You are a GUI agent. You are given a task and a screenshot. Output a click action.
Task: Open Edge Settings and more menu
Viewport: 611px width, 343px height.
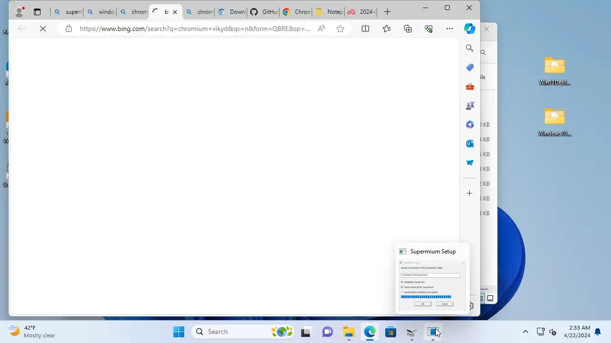450,29
